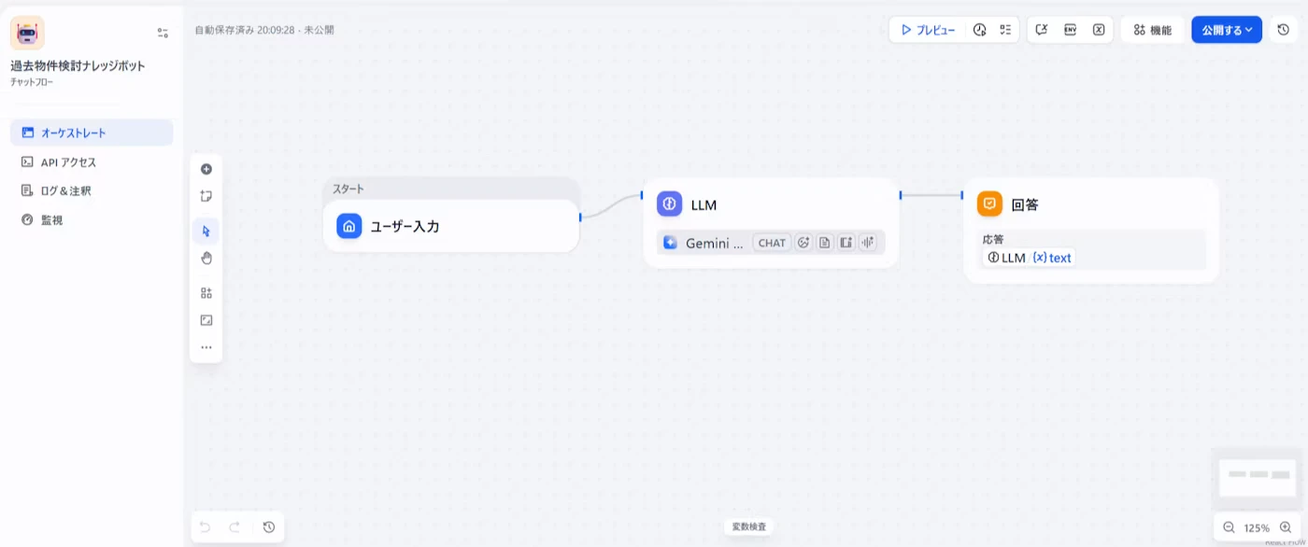The image size is (1308, 547).
Task: Open the オーケストレート menu item
Action: (x=92, y=133)
